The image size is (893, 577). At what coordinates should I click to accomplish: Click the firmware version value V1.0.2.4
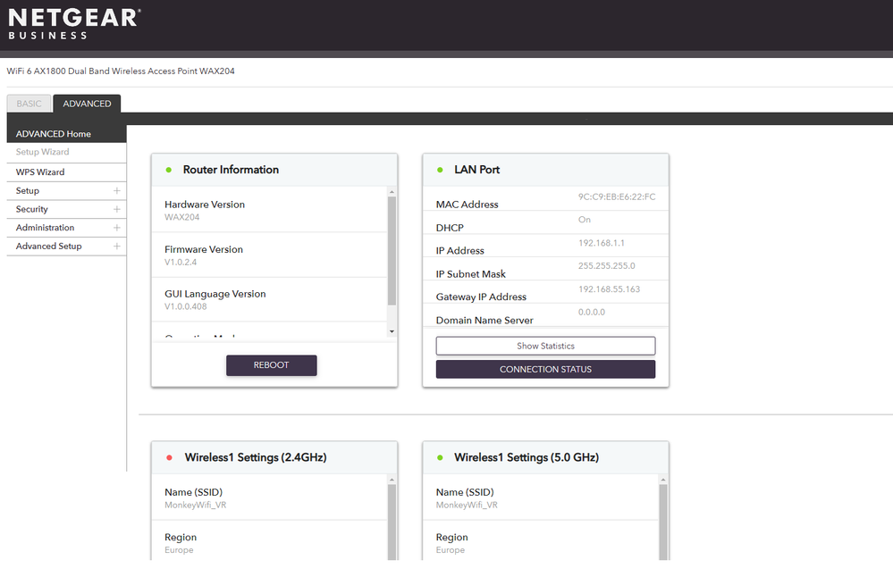click(x=181, y=263)
